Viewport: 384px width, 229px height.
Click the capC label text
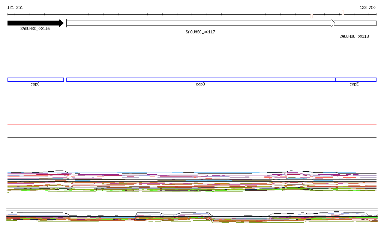click(35, 84)
